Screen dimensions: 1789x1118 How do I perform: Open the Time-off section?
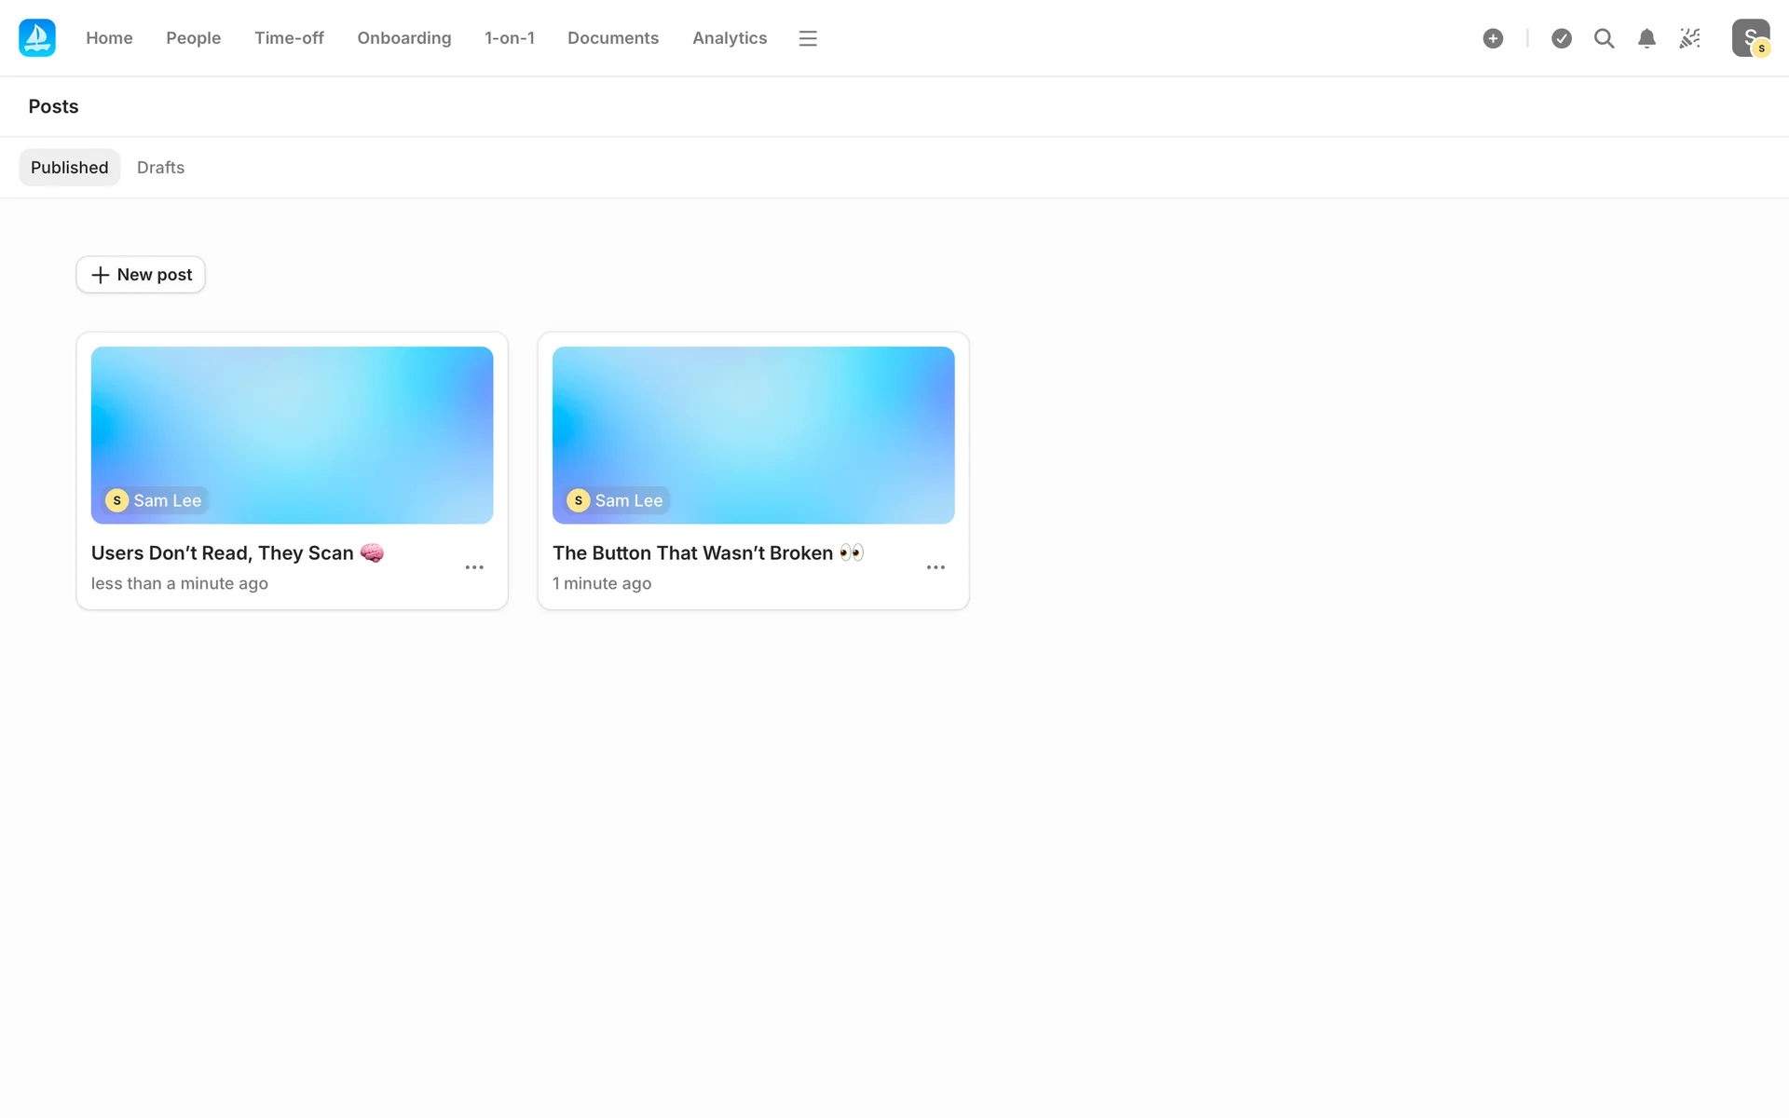tap(289, 38)
